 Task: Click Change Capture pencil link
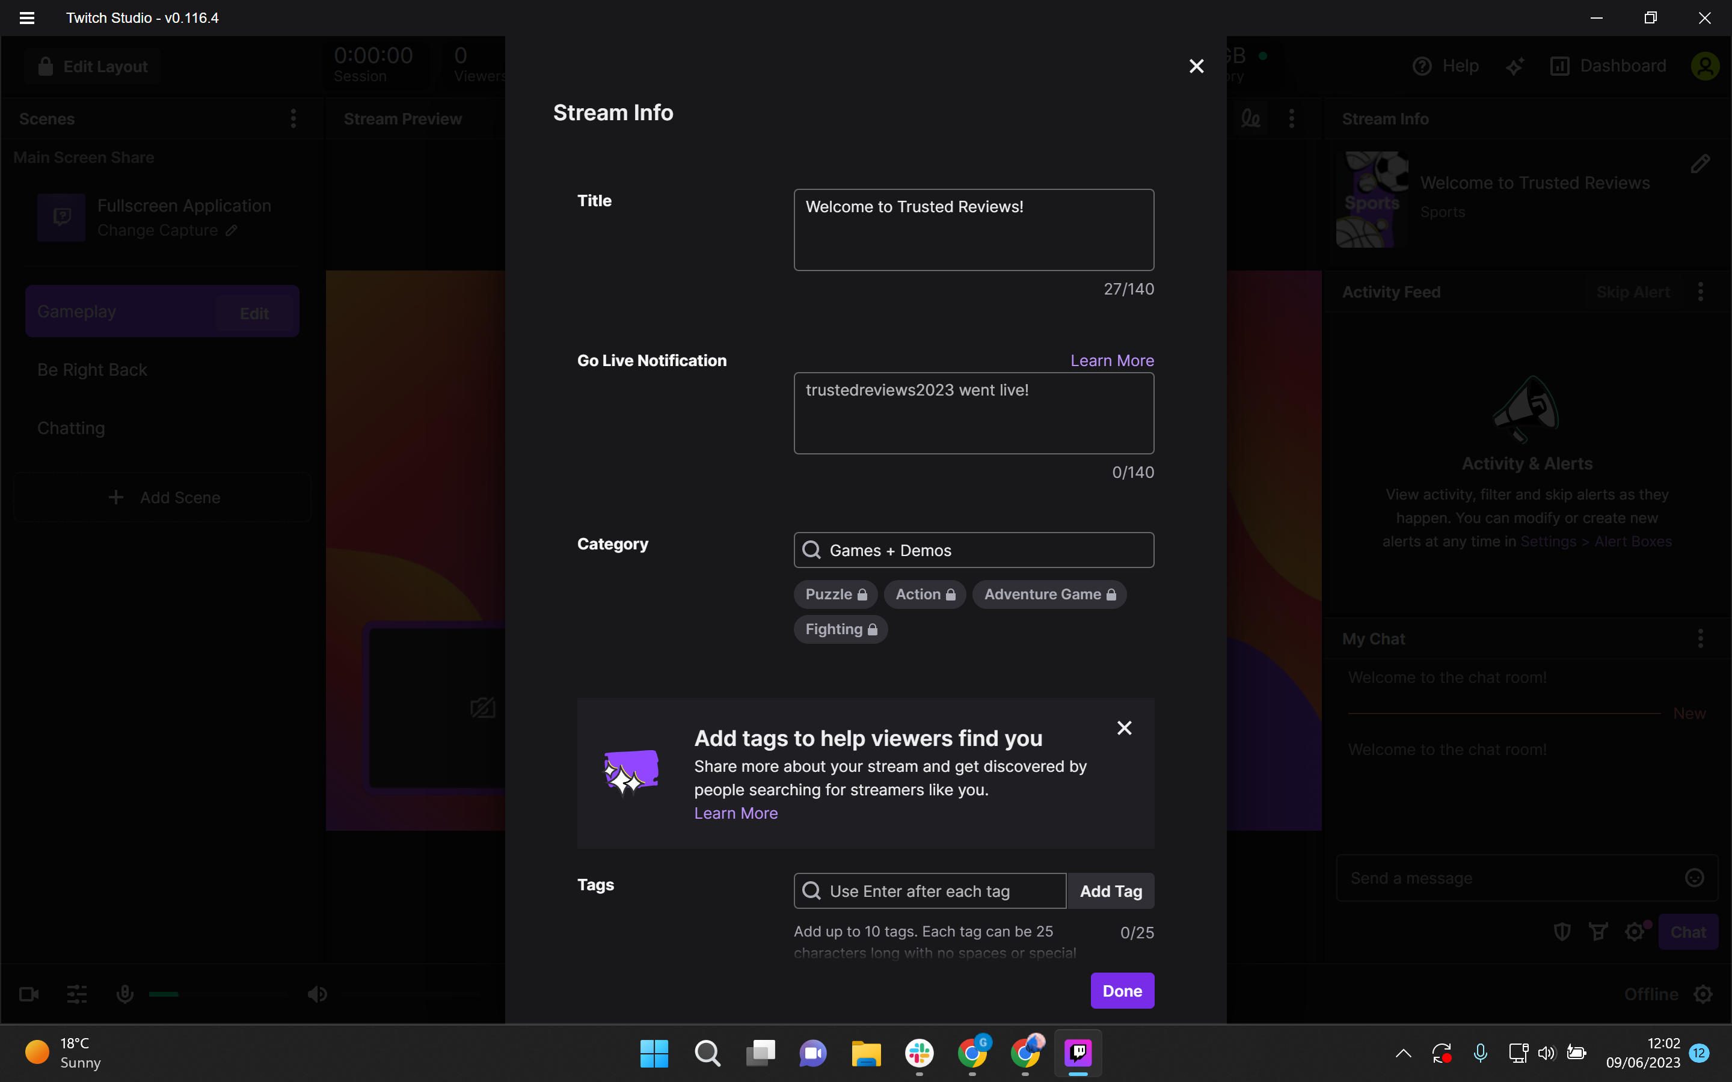167,230
